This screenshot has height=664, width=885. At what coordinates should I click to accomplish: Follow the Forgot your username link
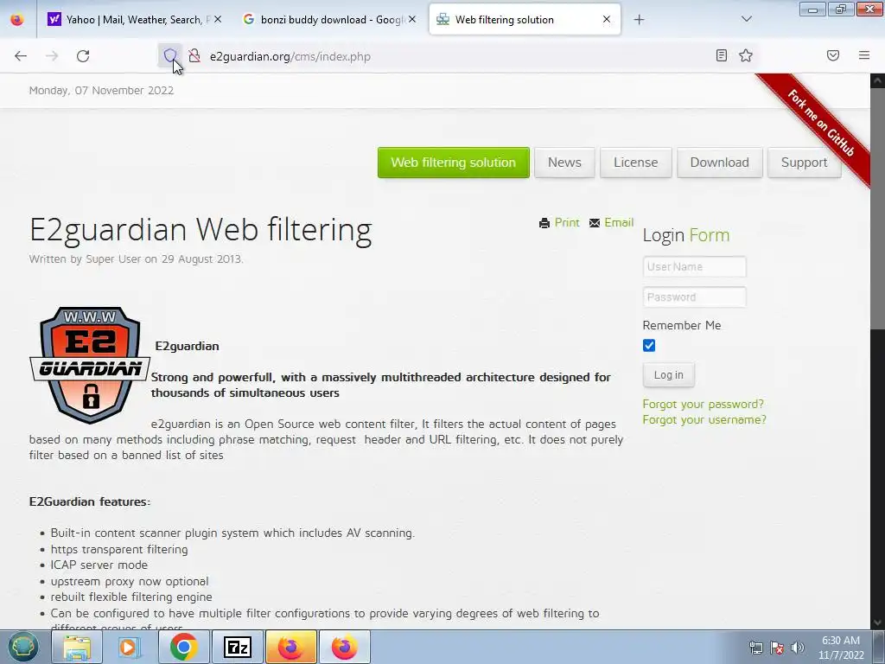[x=704, y=419]
